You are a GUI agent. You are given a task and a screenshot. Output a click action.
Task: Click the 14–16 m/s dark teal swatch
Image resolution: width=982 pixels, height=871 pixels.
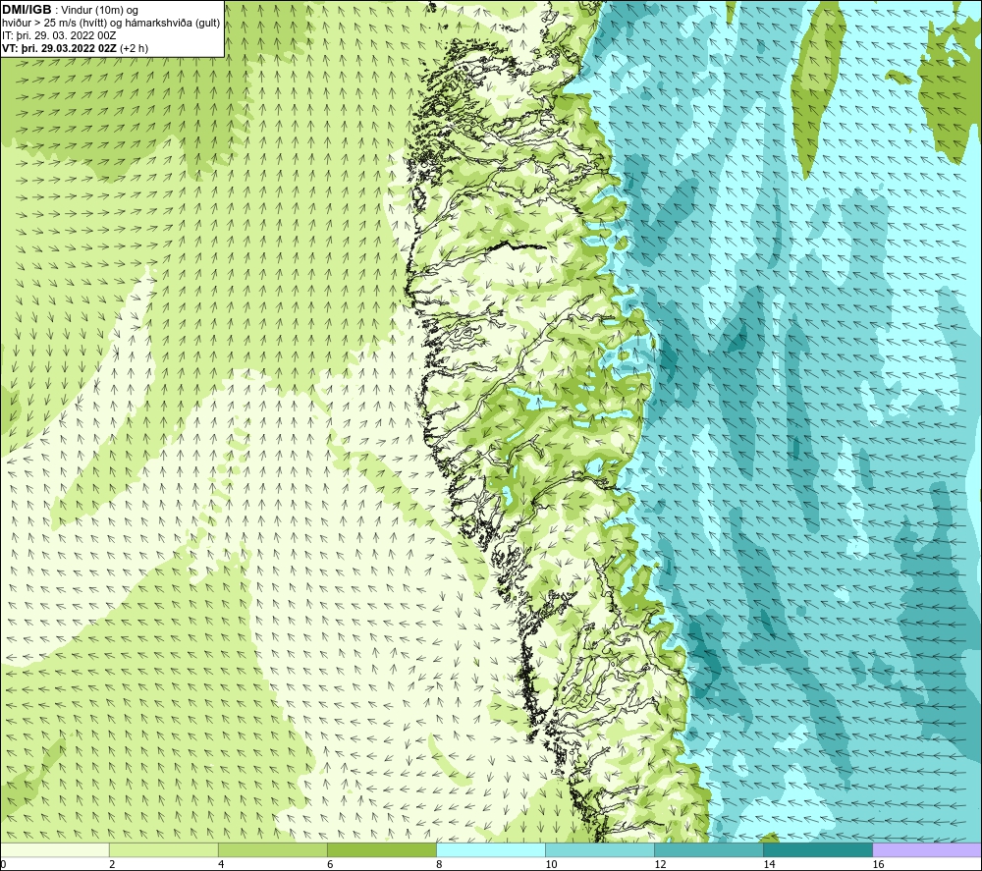point(817,849)
